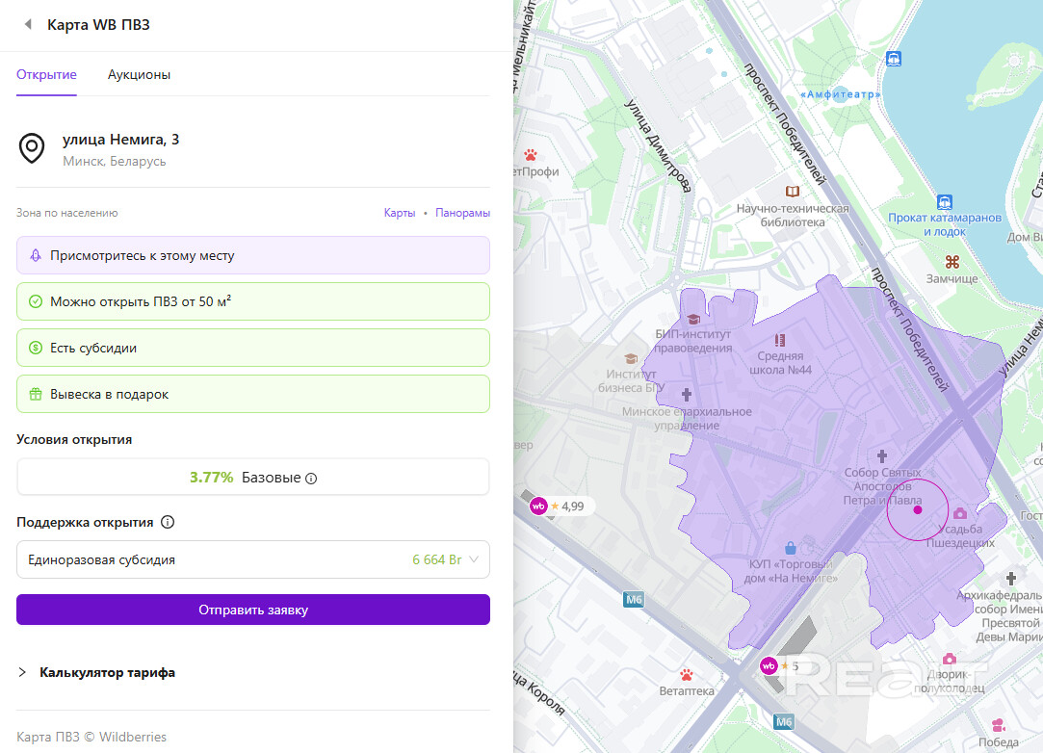Click the Ветаптека paw icon on map
1043x753 pixels.
coord(686,674)
